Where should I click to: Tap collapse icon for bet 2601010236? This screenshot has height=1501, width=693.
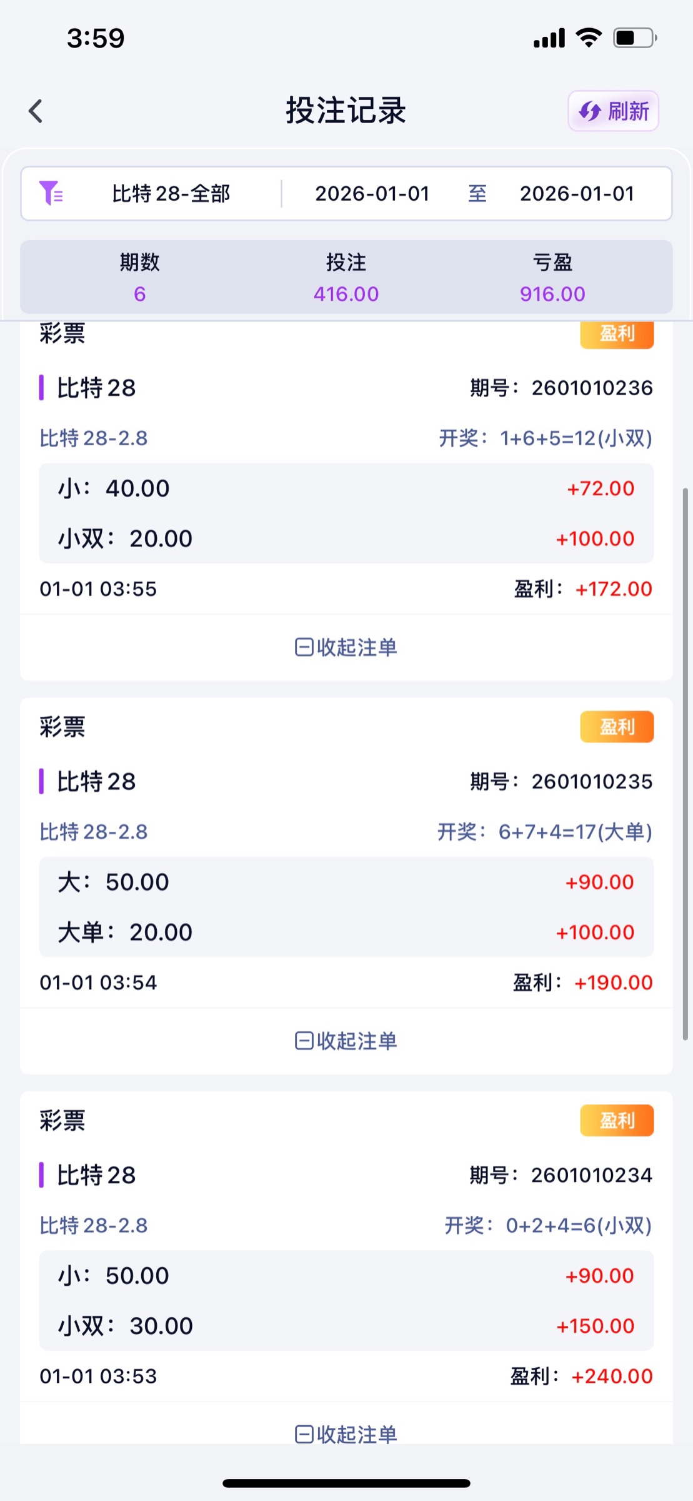tap(304, 647)
